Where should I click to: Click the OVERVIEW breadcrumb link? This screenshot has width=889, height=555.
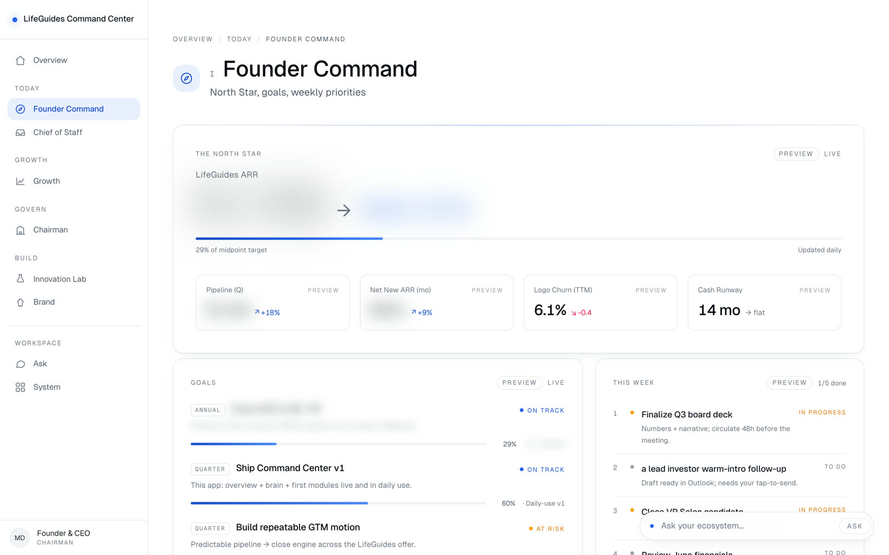pos(193,39)
